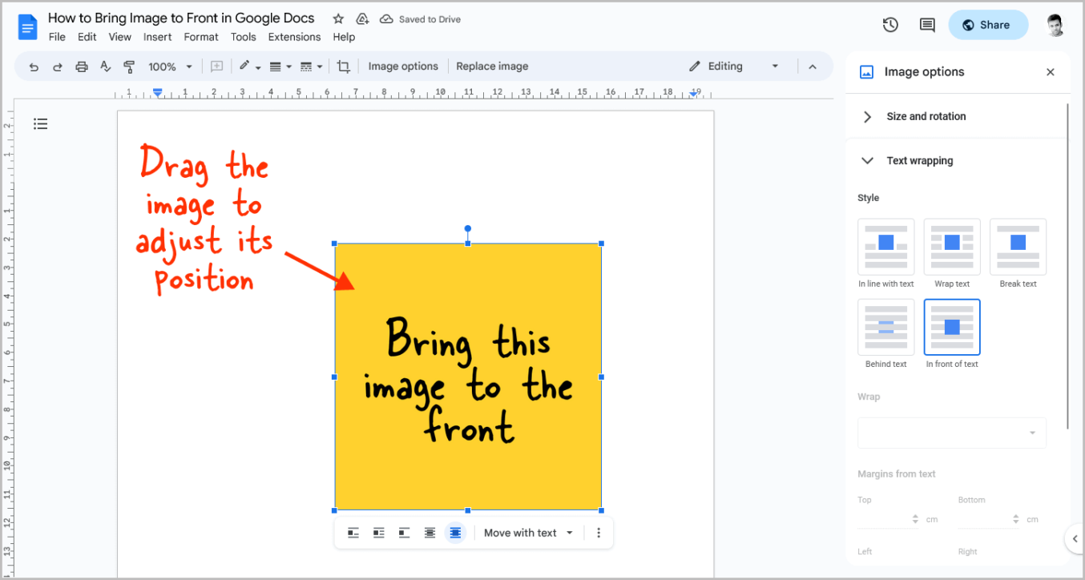The width and height of the screenshot is (1085, 580).
Task: Choose Wrap text style in sidebar
Action: (x=952, y=247)
